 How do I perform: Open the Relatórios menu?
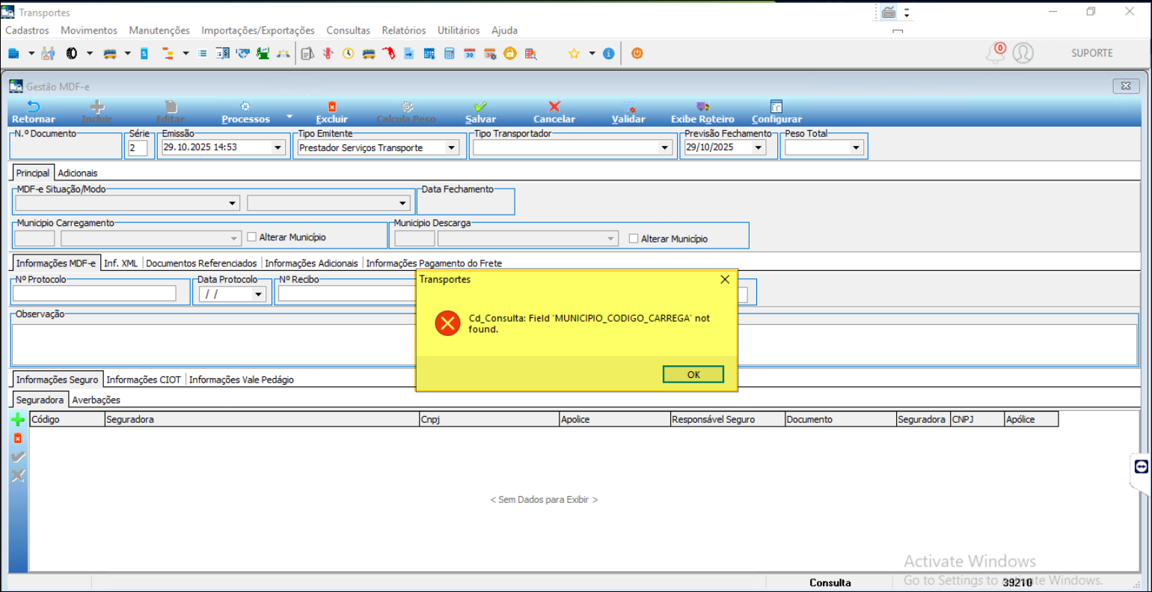(403, 31)
